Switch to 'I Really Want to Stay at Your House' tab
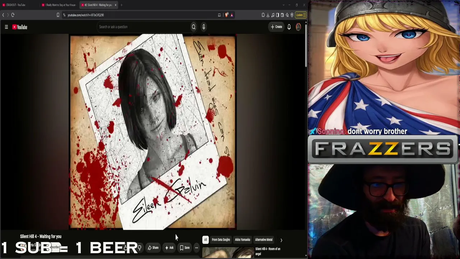This screenshot has width=460, height=259. point(59,5)
